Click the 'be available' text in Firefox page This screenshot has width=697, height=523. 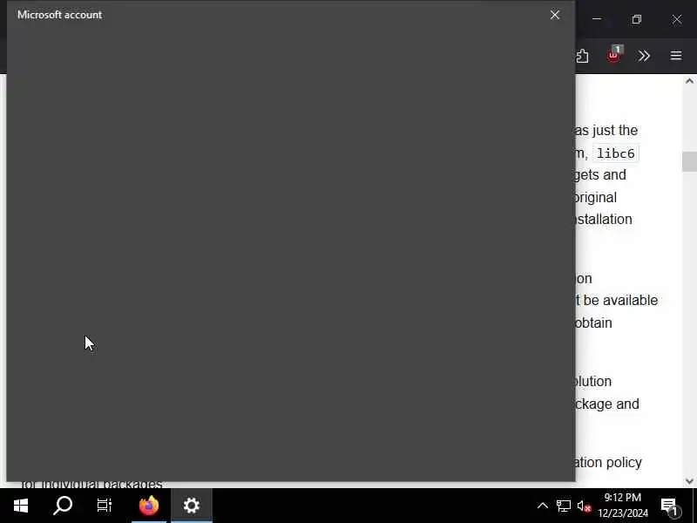click(x=620, y=300)
